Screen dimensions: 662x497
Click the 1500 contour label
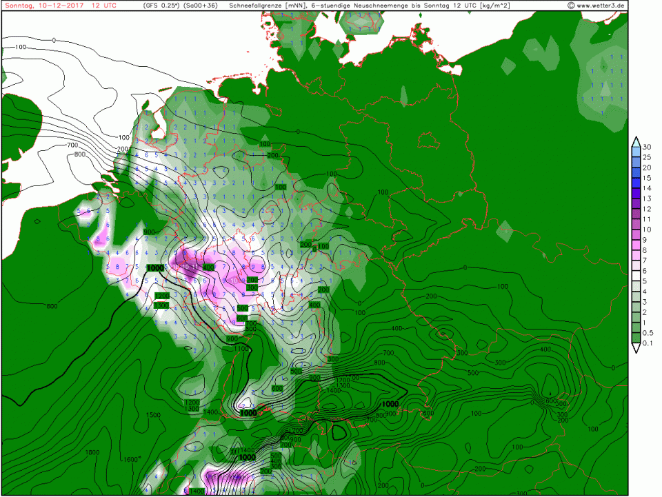[153, 415]
